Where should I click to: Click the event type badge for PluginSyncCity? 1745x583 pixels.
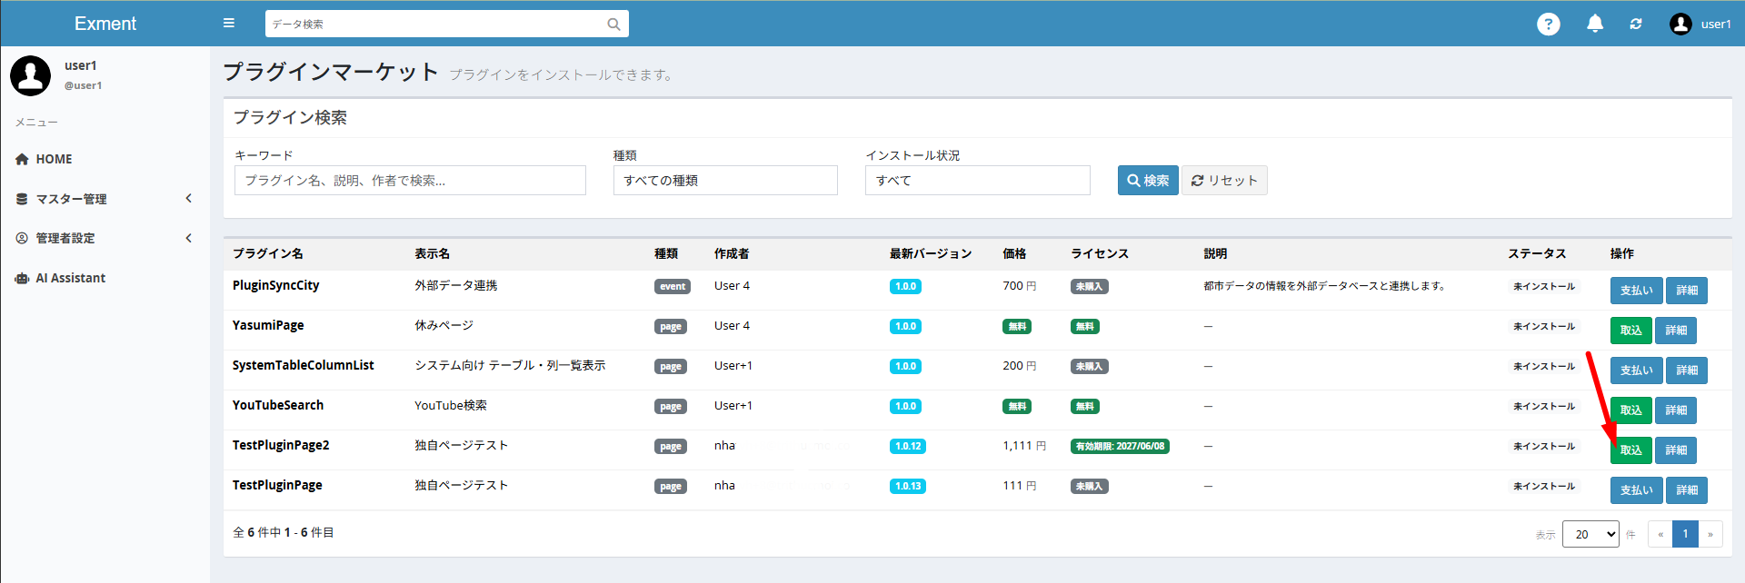tap(673, 287)
